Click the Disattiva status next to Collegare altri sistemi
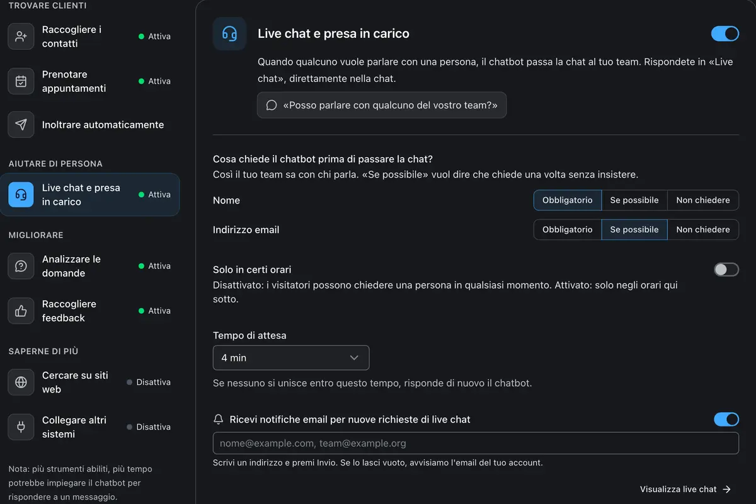Image resolution: width=756 pixels, height=504 pixels. point(149,427)
